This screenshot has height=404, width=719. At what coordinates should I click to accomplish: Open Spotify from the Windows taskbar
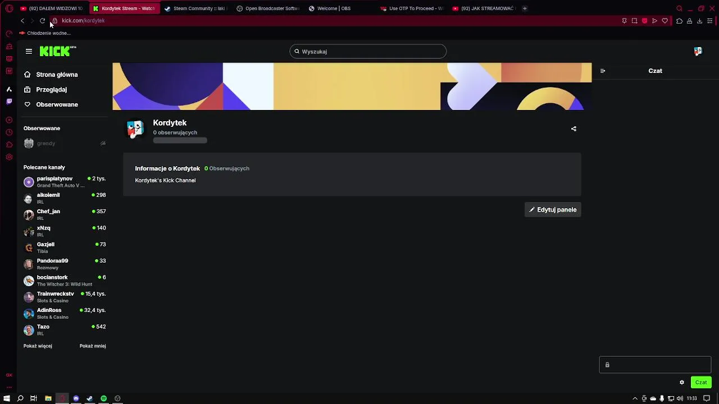(103, 398)
